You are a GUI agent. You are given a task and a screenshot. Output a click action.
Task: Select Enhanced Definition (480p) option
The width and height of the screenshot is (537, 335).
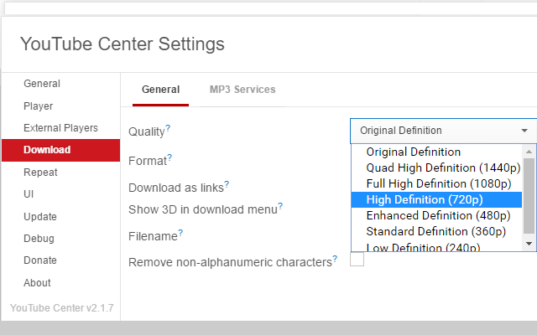point(436,216)
